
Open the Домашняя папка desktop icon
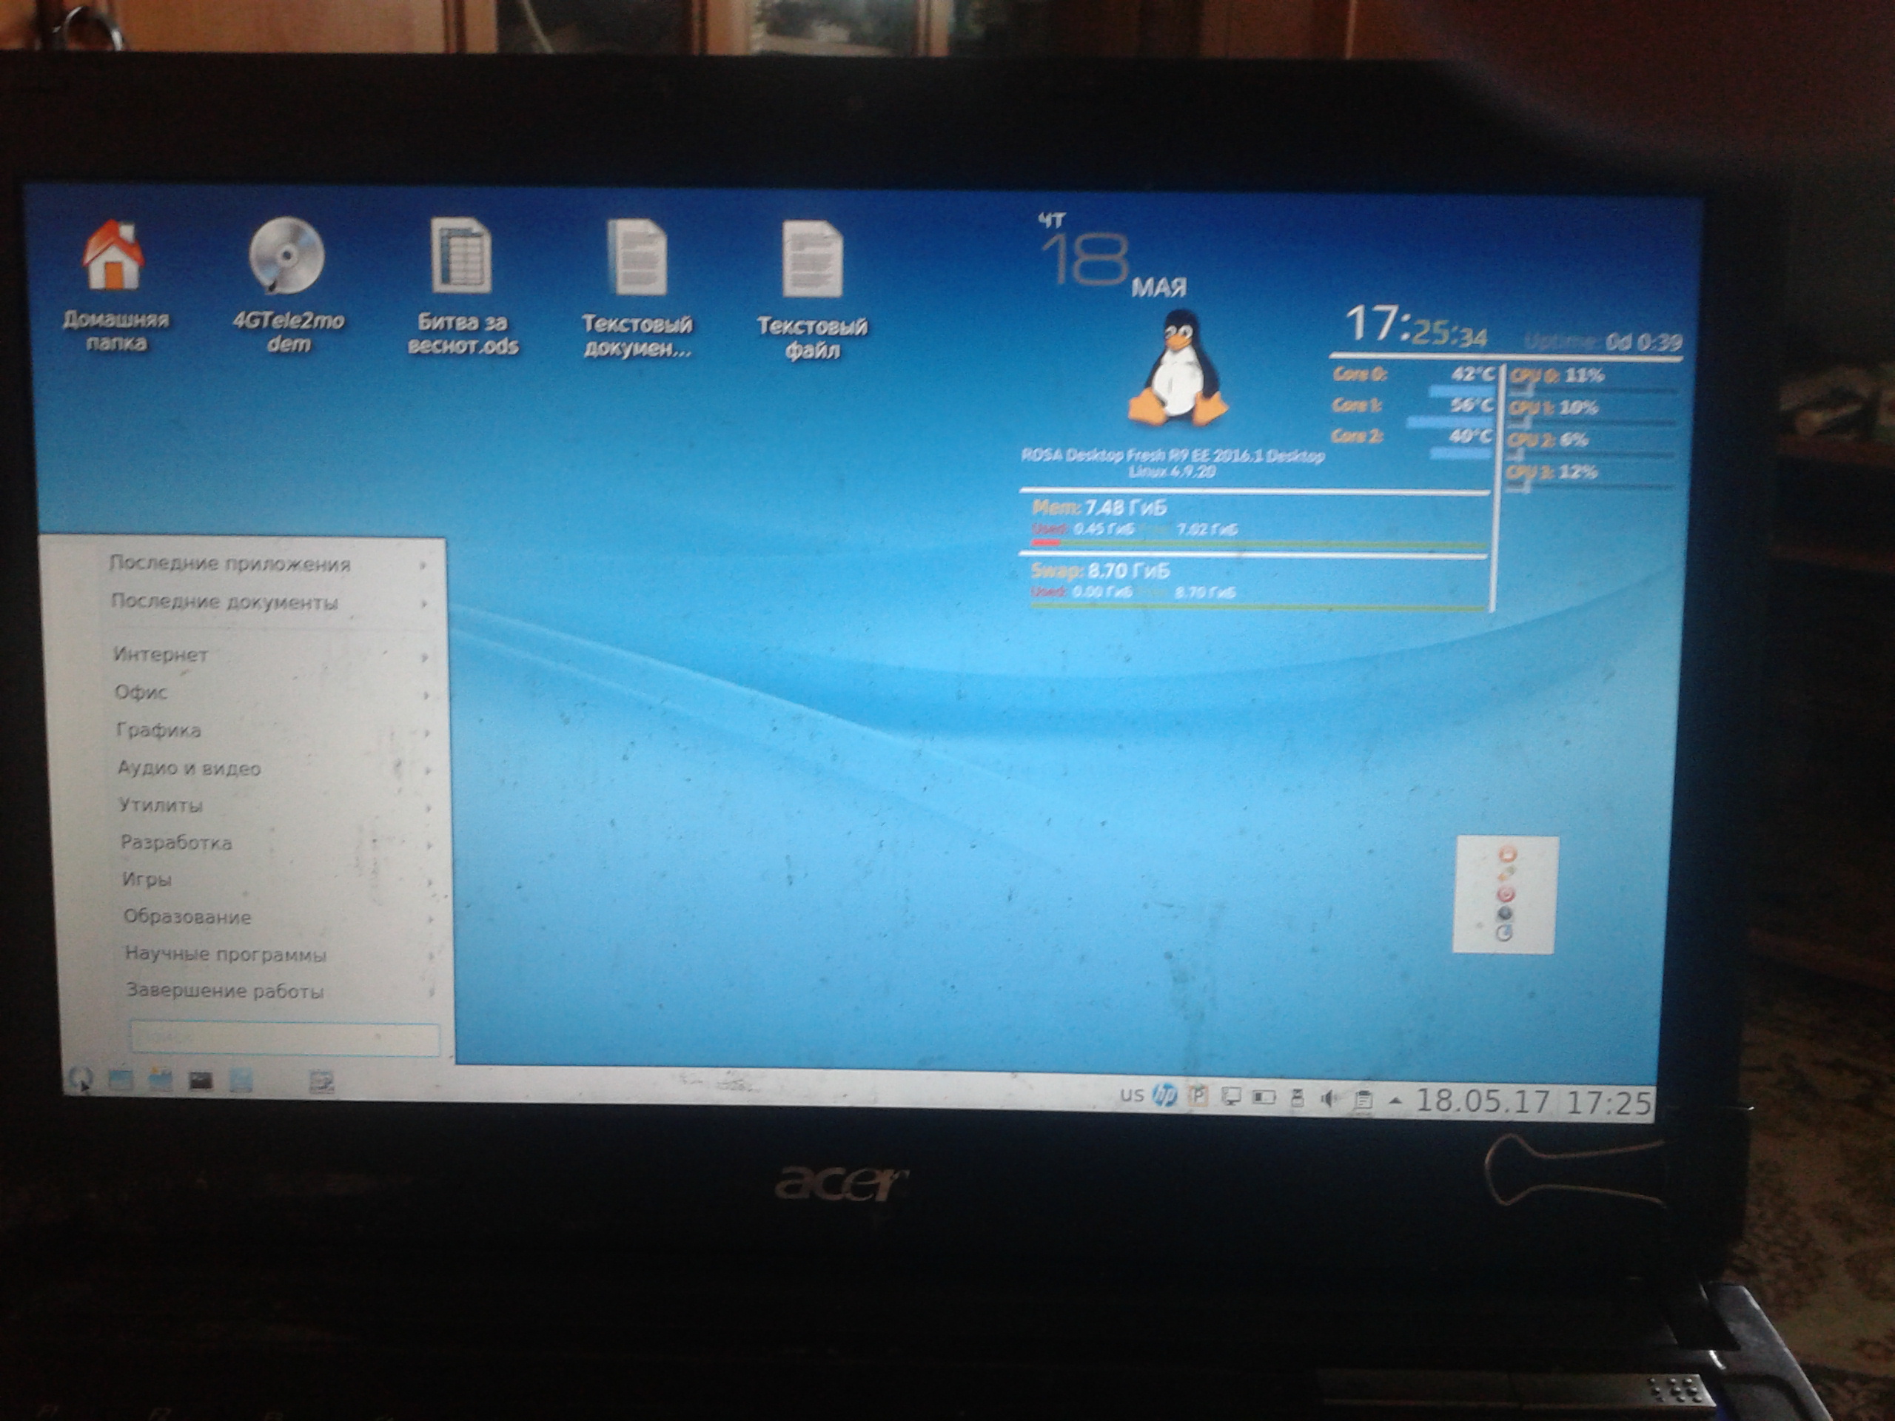pyautogui.click(x=114, y=257)
